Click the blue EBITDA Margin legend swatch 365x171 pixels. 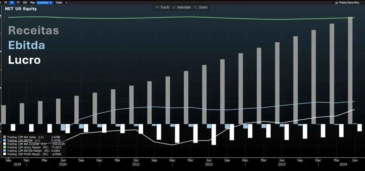[x=5, y=151]
